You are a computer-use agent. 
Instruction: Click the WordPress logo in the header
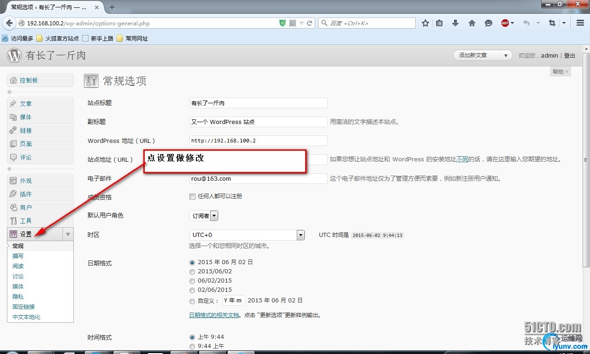pos(14,56)
